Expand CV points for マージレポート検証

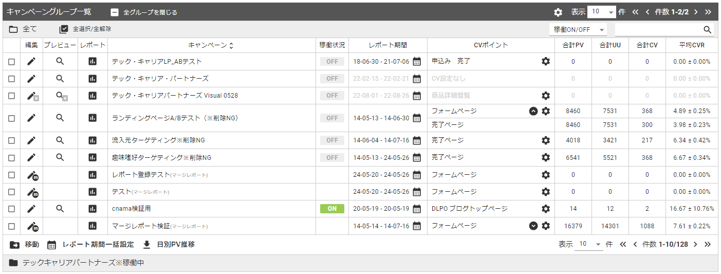[533, 226]
